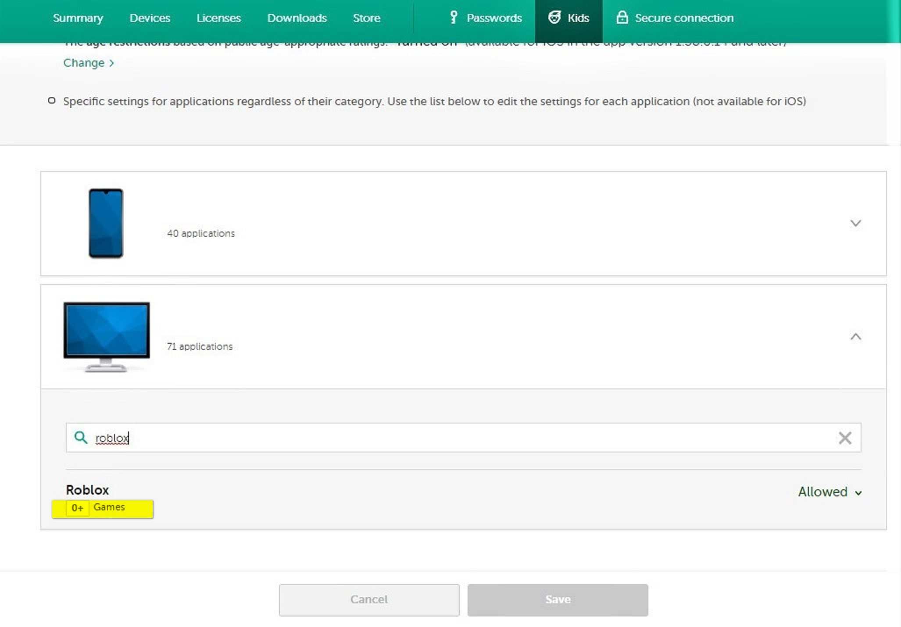Click the Save button
Screen dimensions: 901x627
pos(558,599)
